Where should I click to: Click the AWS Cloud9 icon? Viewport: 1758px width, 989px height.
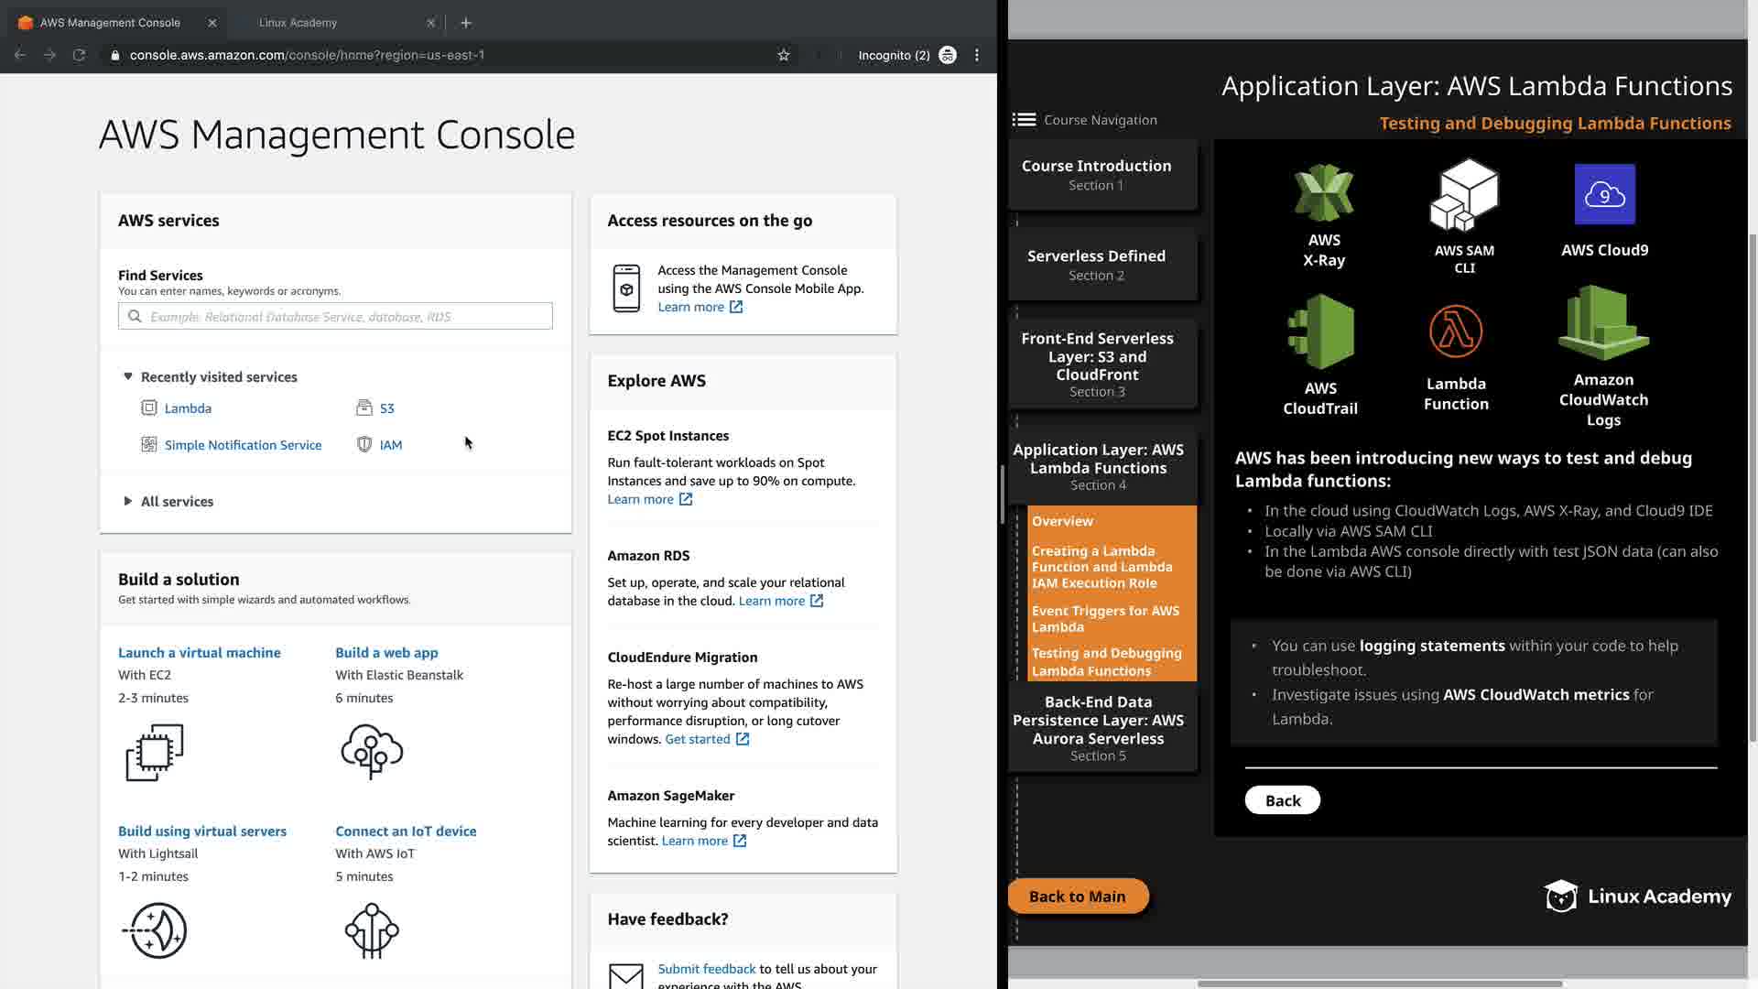click(1604, 194)
